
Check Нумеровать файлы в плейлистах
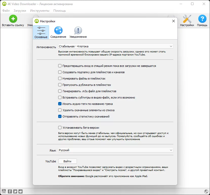pos(60,79)
